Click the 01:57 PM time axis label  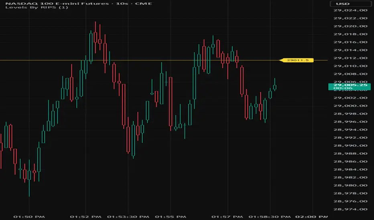point(227,217)
